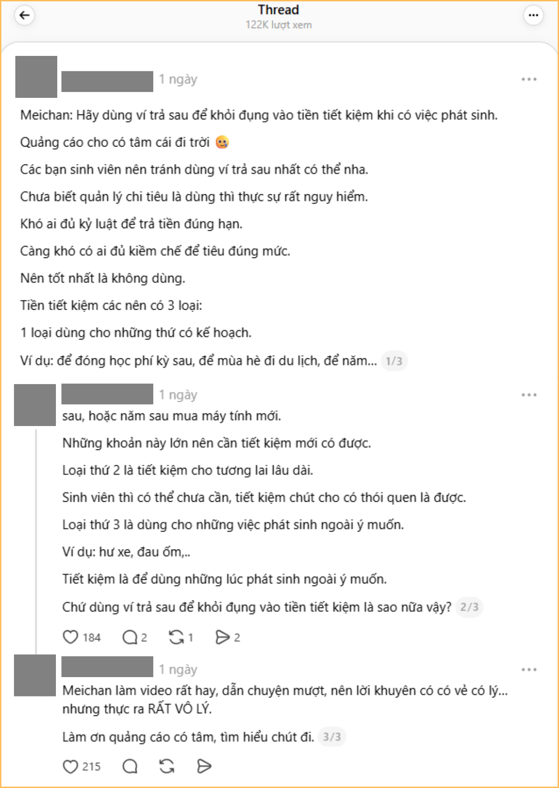
Task: Open the 122K views link
Action: (x=279, y=25)
